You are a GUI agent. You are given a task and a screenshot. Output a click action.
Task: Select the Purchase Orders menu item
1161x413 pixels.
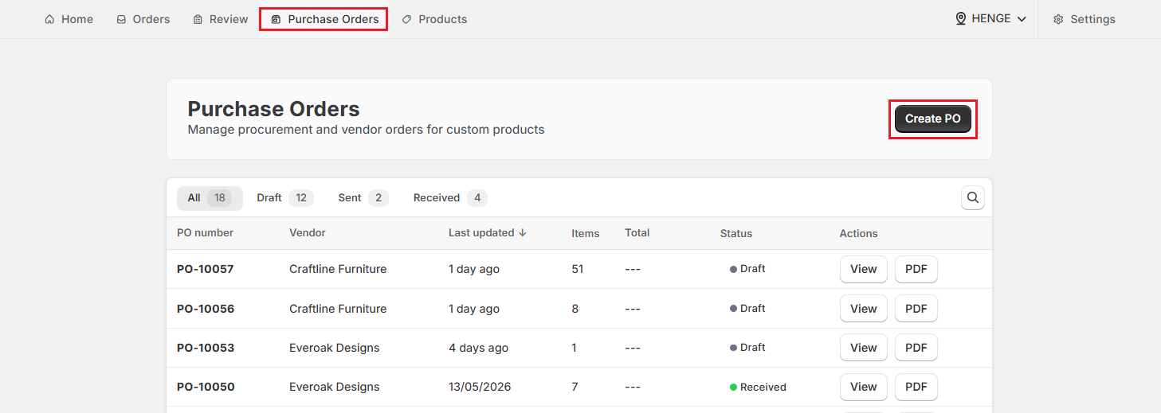pyautogui.click(x=324, y=19)
